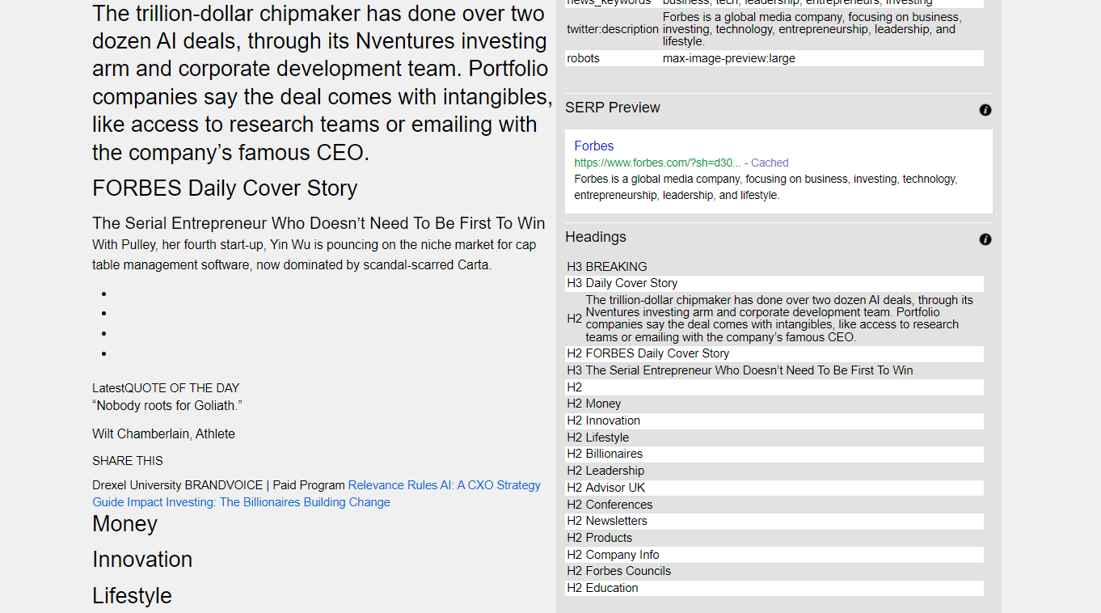Viewport: 1101px width, 613px height.
Task: Open the Forbes title in SERP preview
Action: click(x=594, y=146)
